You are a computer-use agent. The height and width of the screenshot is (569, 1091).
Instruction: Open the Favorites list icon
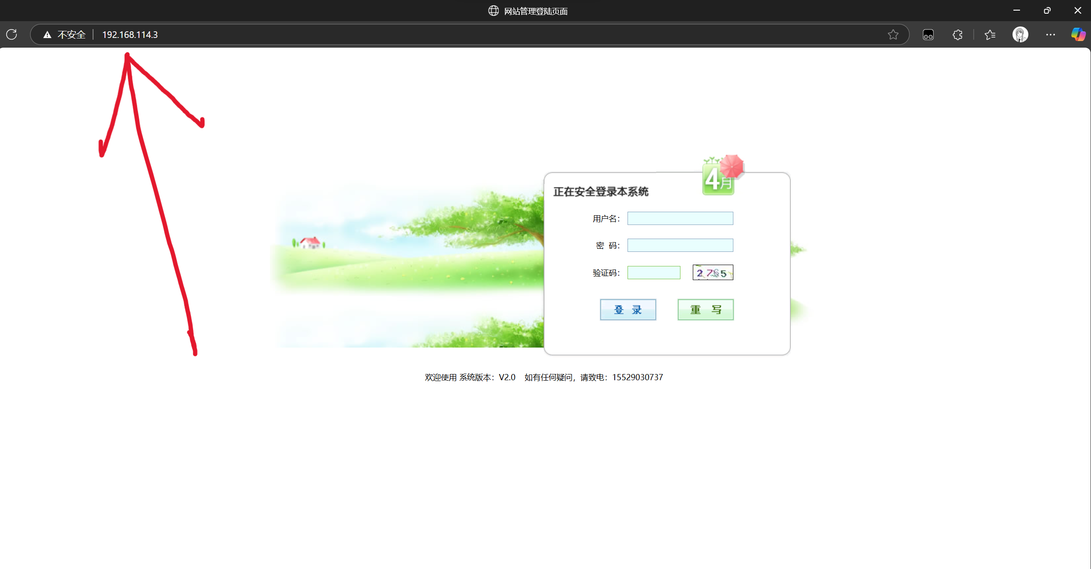[x=990, y=35]
